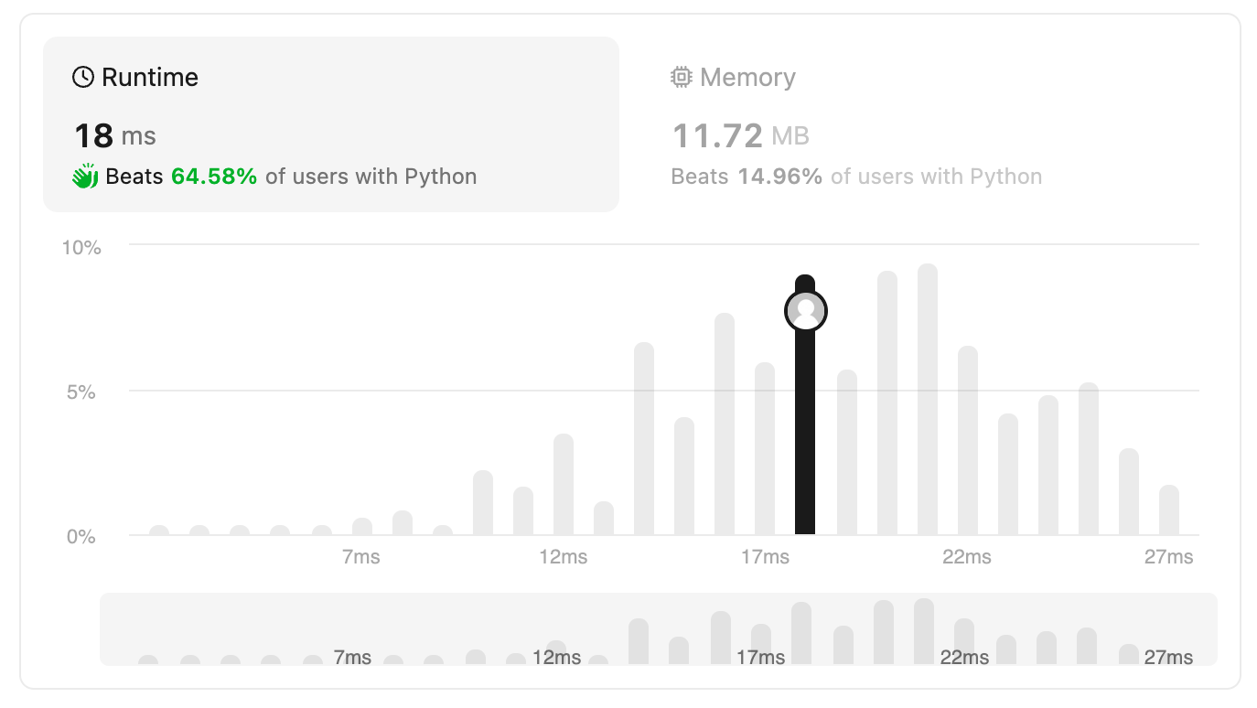Screen dimensions: 1257x708
Task: Select the tallest gray bar at 21ms
Action: (x=928, y=399)
